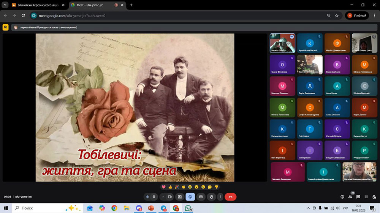Raise hand using the hand icon

pos(212,197)
